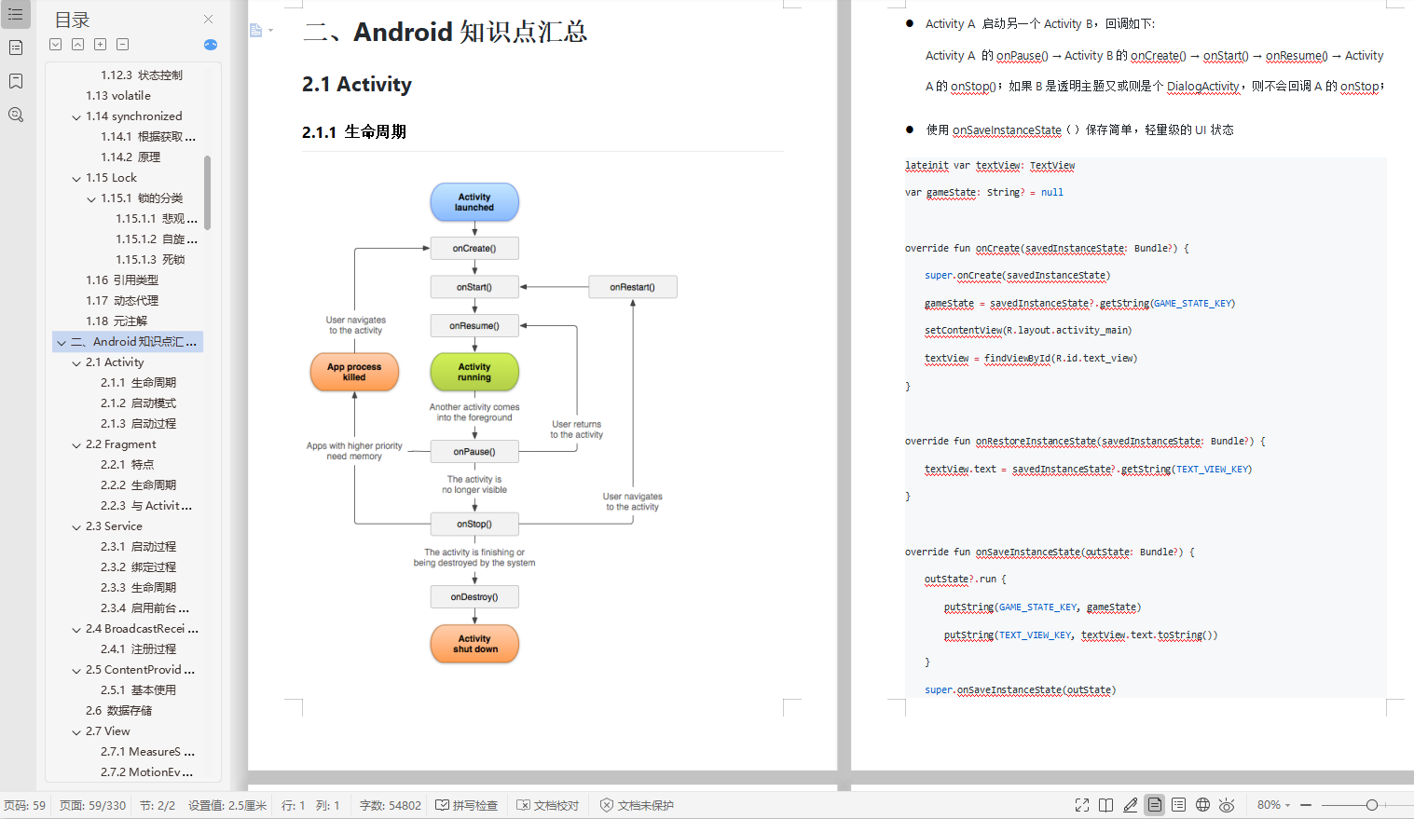Click the 页码: 59 status entry
1414x819 pixels.
click(24, 806)
